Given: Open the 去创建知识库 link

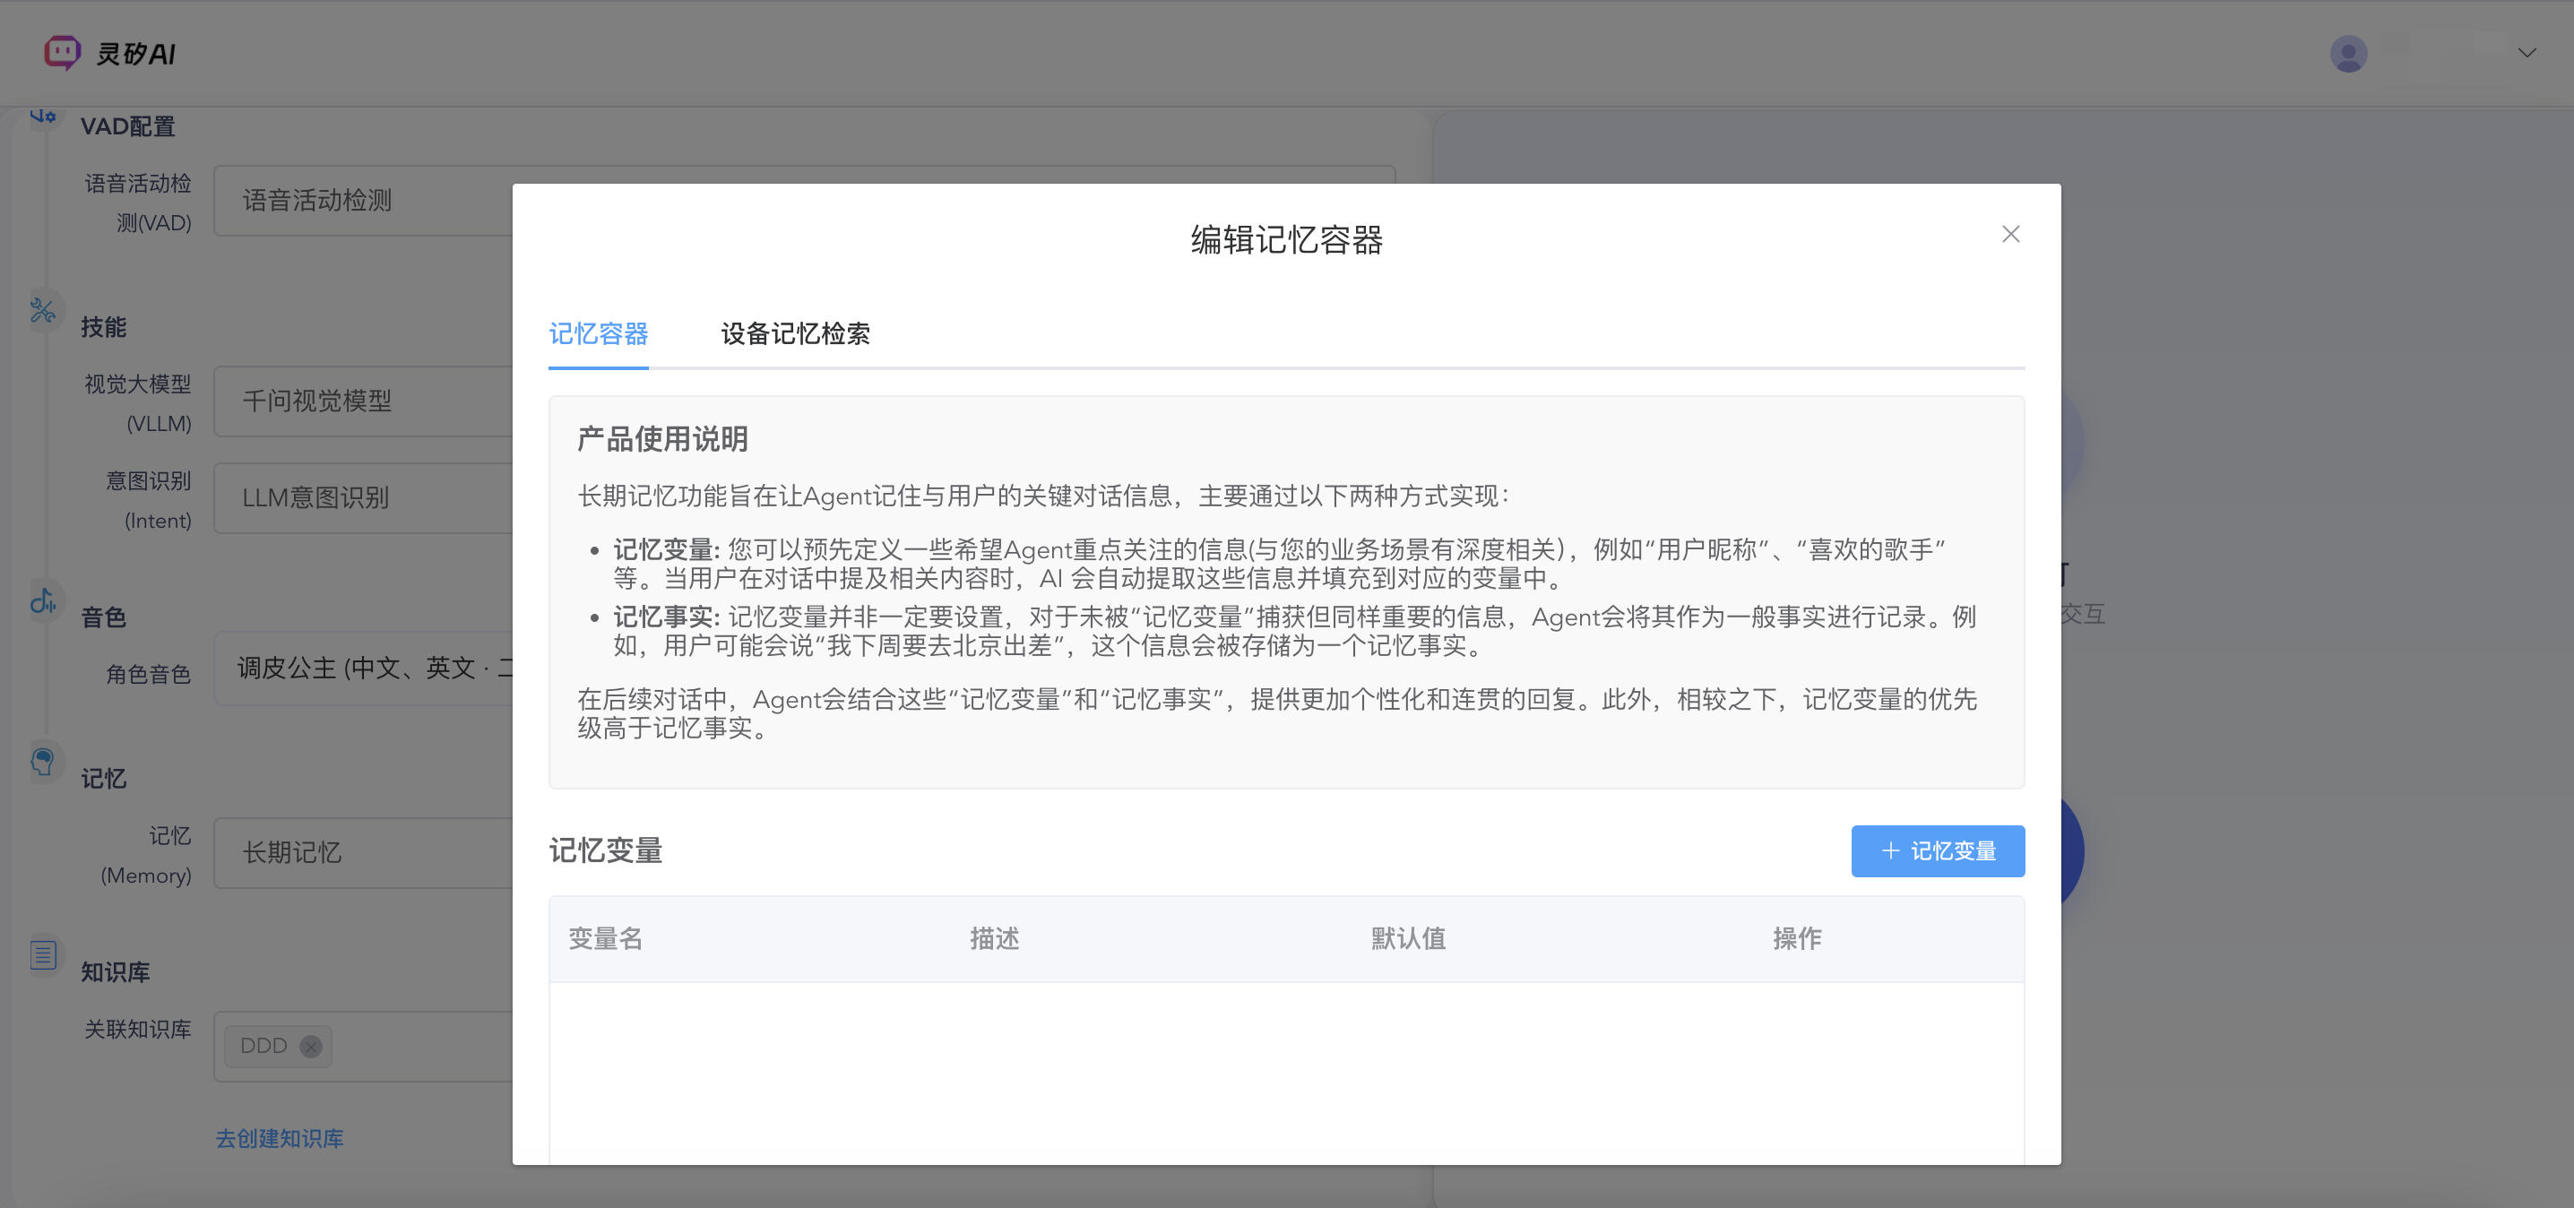Looking at the screenshot, I should pos(279,1138).
